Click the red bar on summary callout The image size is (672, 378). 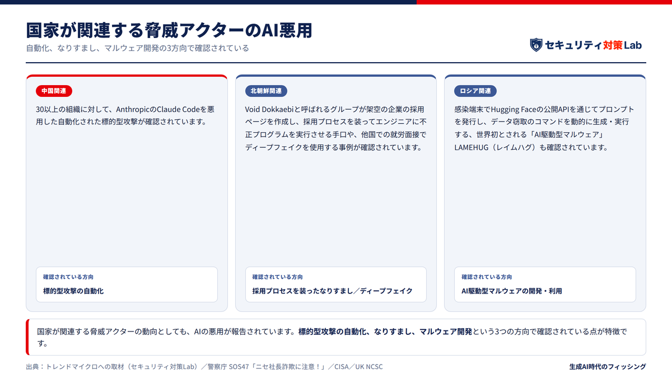coord(27,337)
